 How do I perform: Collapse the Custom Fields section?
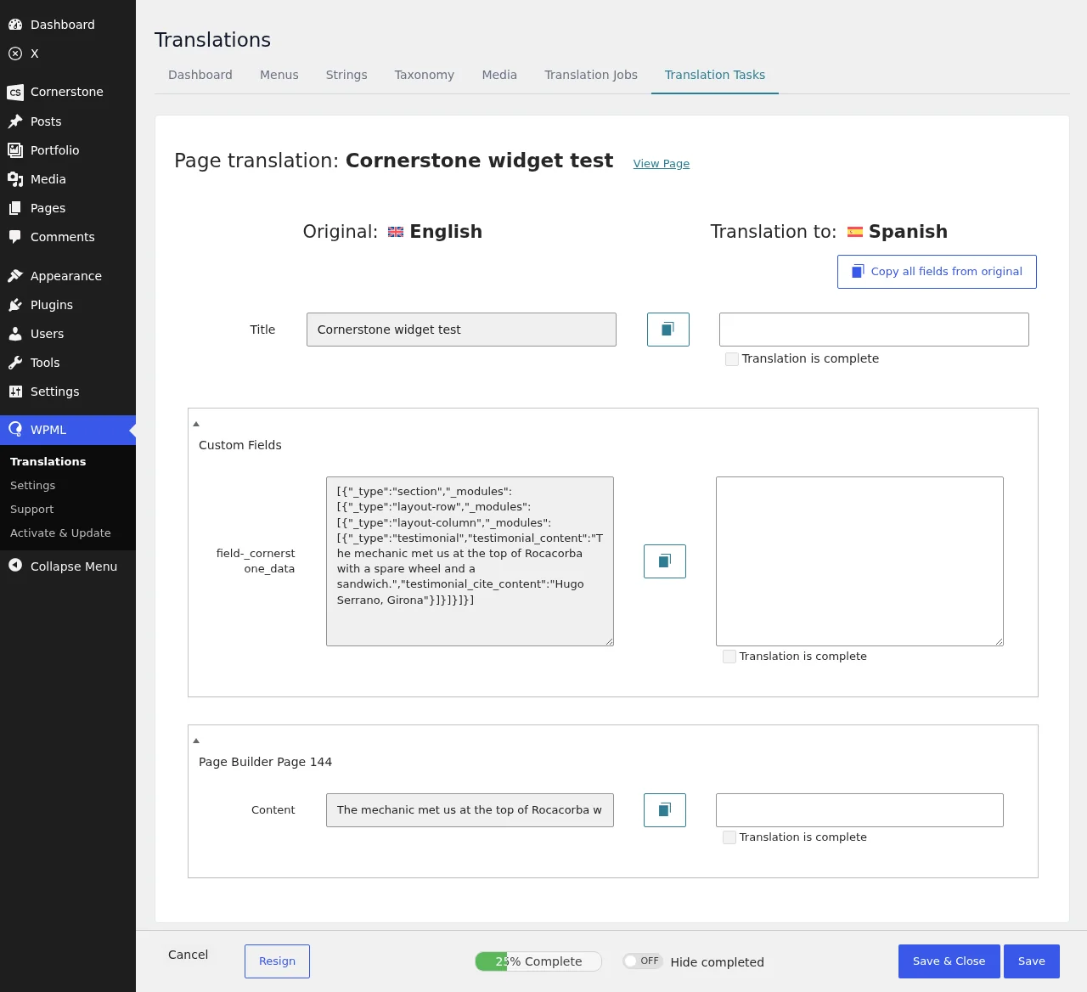(196, 424)
